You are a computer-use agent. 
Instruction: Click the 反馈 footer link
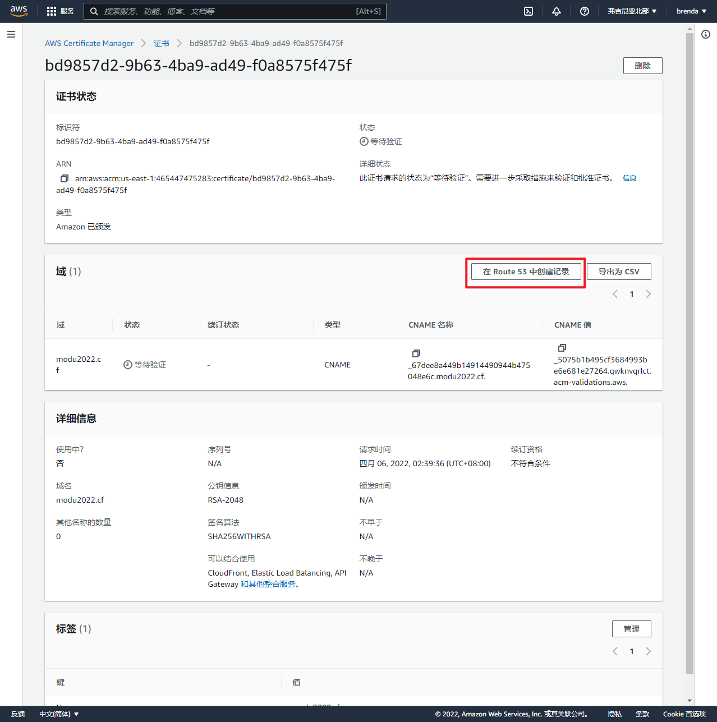[18, 714]
